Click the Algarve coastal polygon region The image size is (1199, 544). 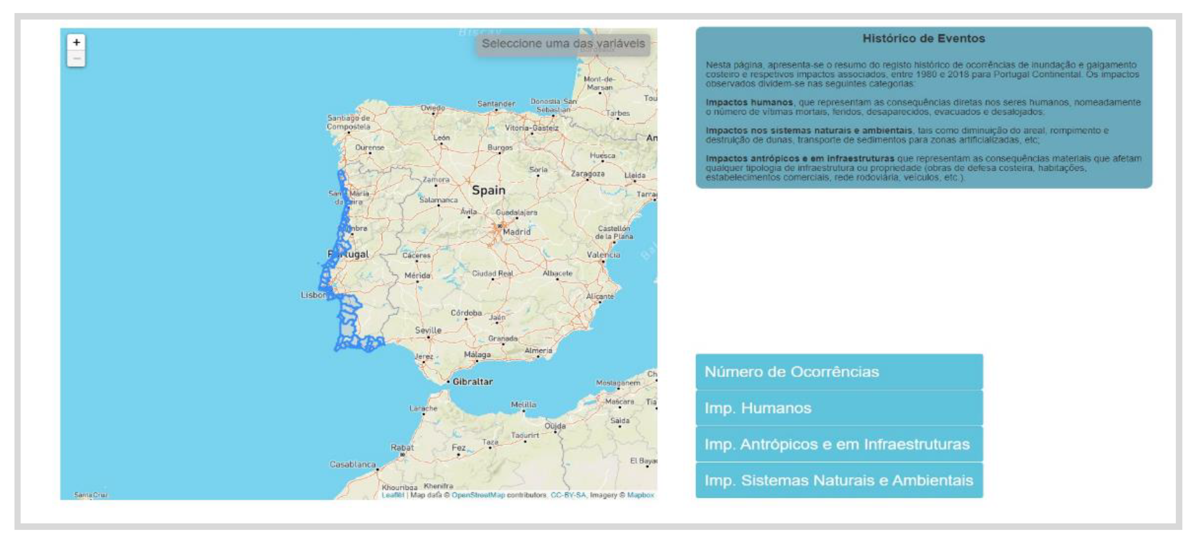359,343
